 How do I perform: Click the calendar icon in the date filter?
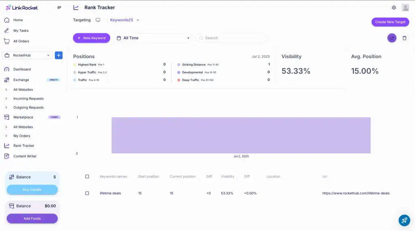tap(119, 38)
